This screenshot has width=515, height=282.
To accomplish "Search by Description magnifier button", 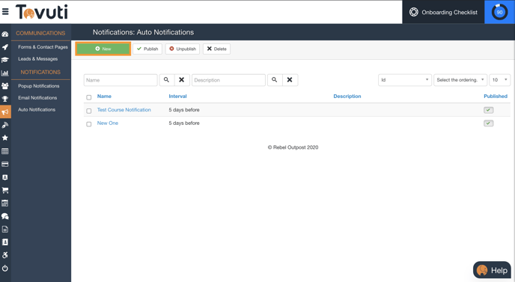I will point(275,80).
